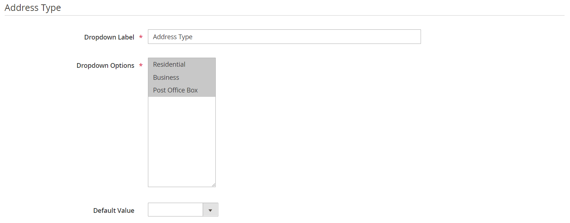Select the Post Office Box option line
Screen dimensions: 570x223
pos(182,90)
